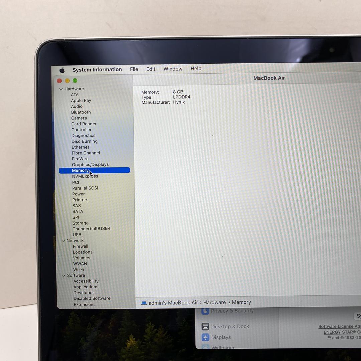Collapse the Software section chevron
The image size is (361, 361).
coord(63,275)
